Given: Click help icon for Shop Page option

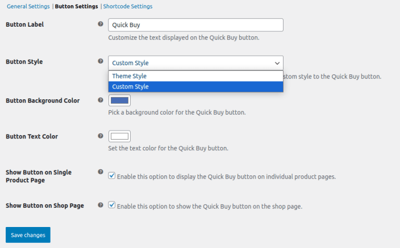Looking at the screenshot, I should pos(101,205).
